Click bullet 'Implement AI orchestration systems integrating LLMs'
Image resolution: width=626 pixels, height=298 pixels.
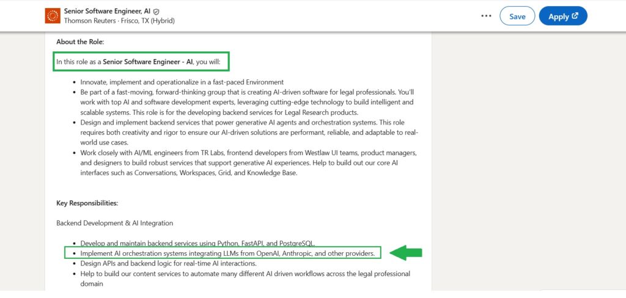point(227,253)
